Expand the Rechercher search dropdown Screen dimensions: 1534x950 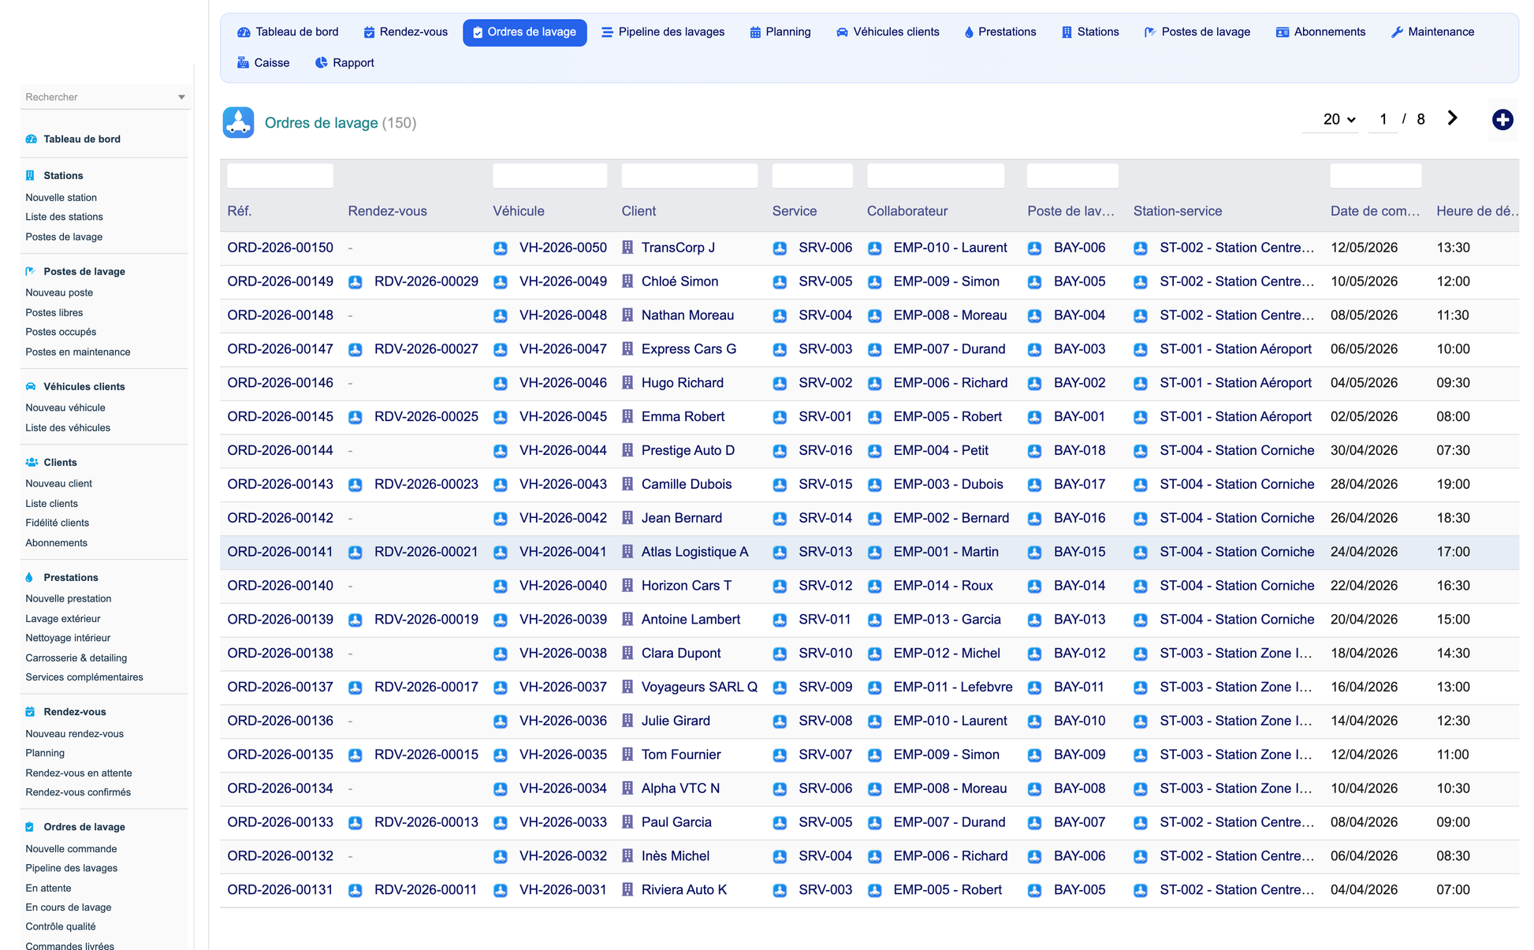point(181,98)
